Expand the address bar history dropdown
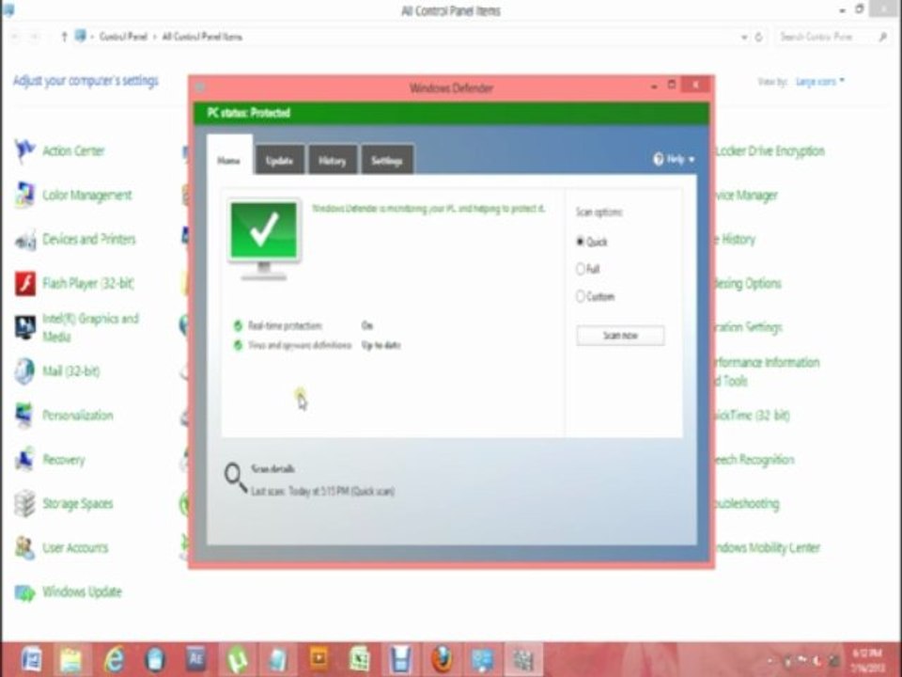 pyautogui.click(x=744, y=37)
